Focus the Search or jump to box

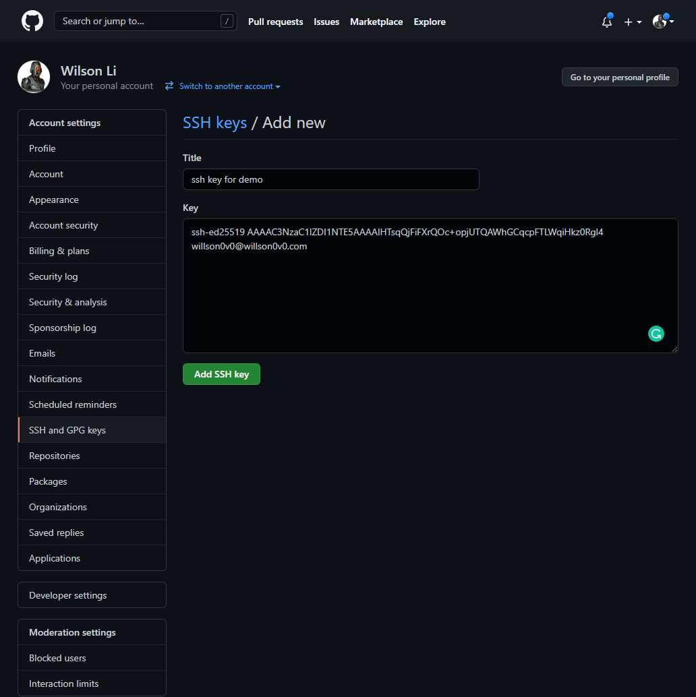click(x=138, y=21)
